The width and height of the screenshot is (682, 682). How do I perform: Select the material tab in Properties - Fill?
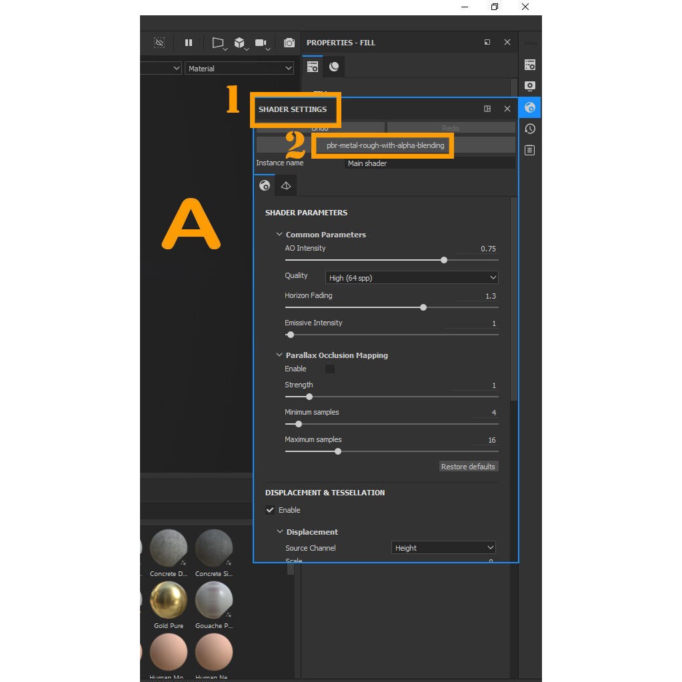334,67
